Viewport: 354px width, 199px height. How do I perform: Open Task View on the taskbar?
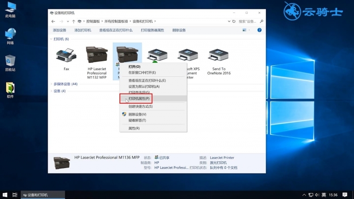[x=15, y=195]
